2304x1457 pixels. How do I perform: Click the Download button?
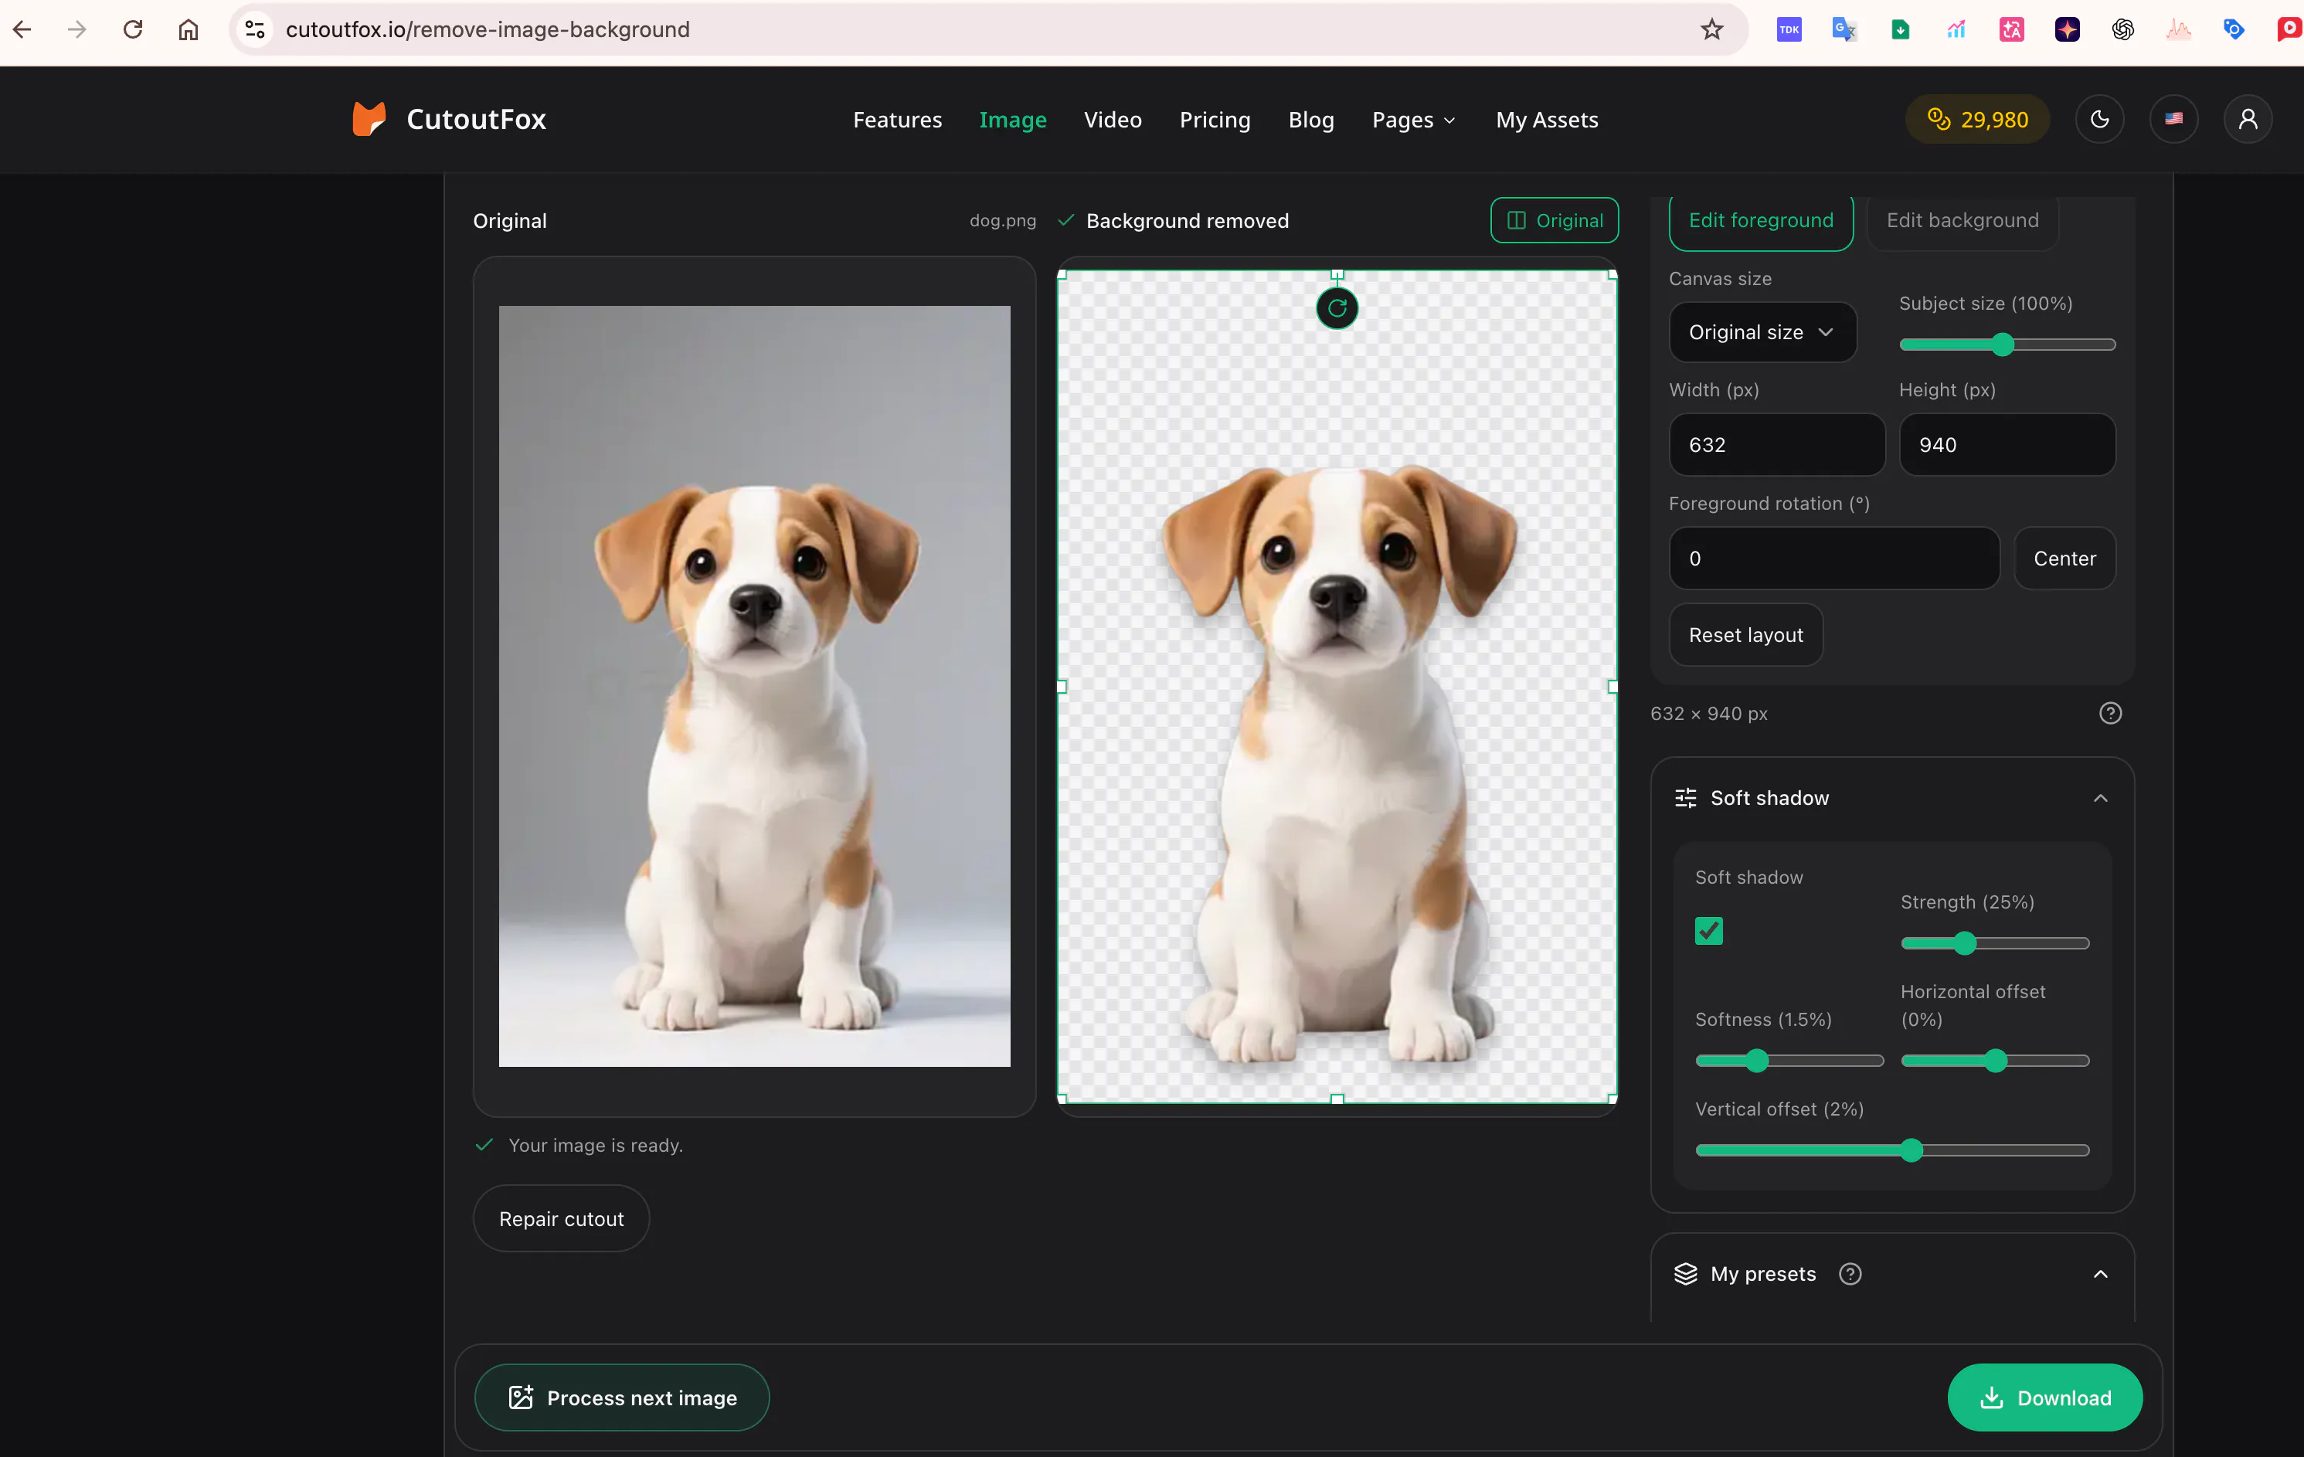point(2044,1398)
